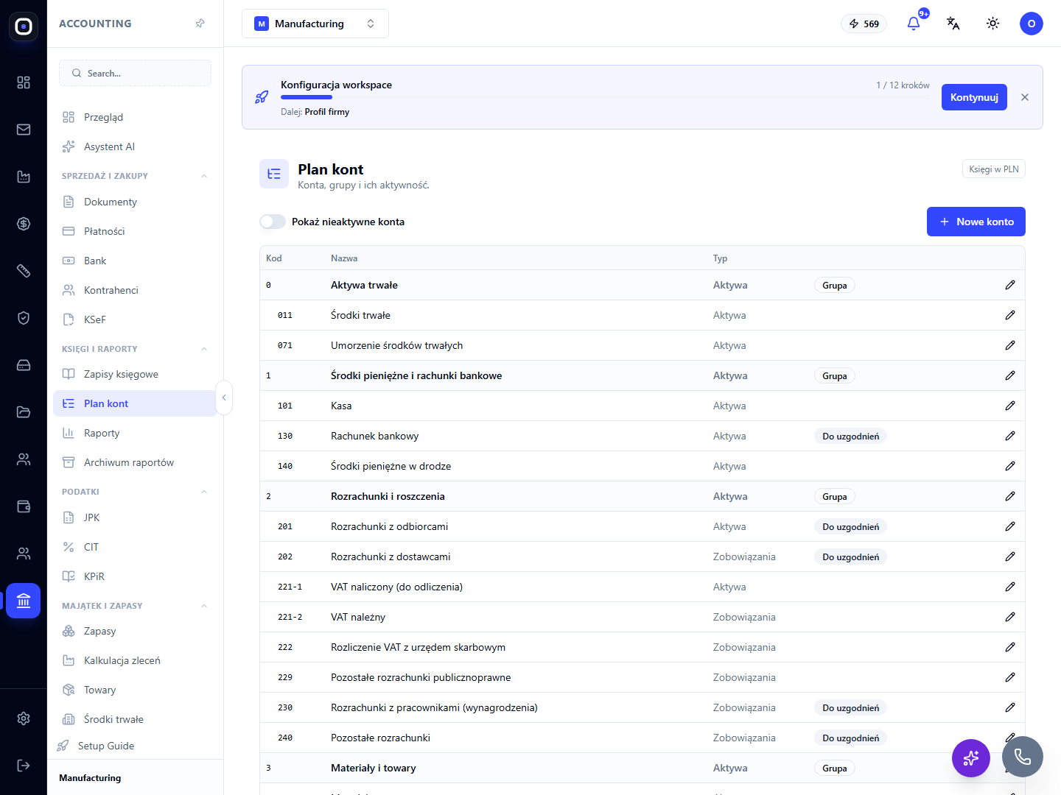Open the AI assistant sparkle floating button
Viewport: 1061px width, 795px height.
(971, 758)
